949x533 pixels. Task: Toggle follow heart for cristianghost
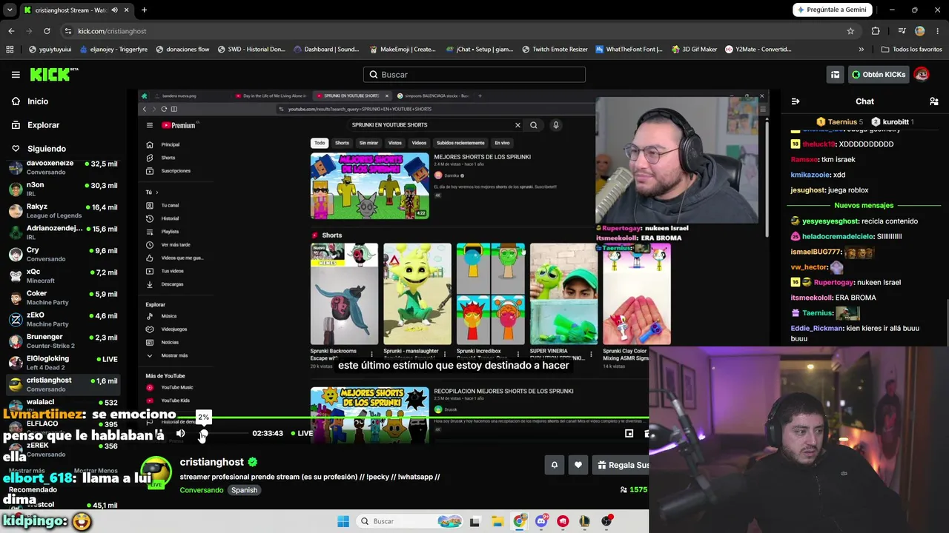[x=578, y=465]
